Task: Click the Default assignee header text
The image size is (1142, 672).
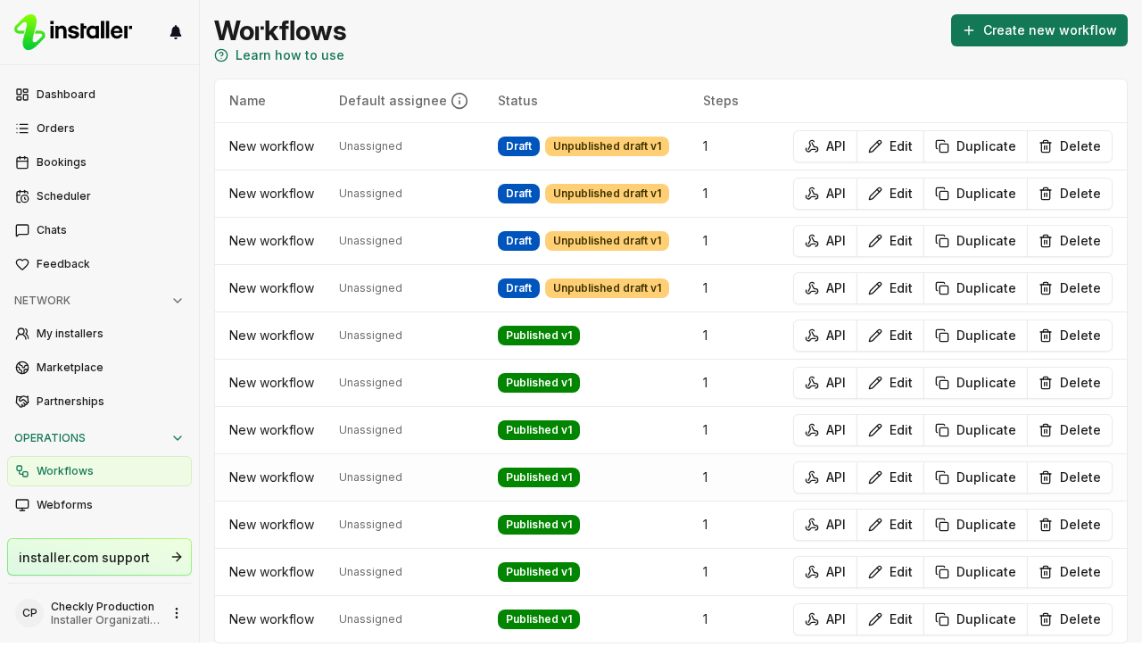Action: coord(393,101)
